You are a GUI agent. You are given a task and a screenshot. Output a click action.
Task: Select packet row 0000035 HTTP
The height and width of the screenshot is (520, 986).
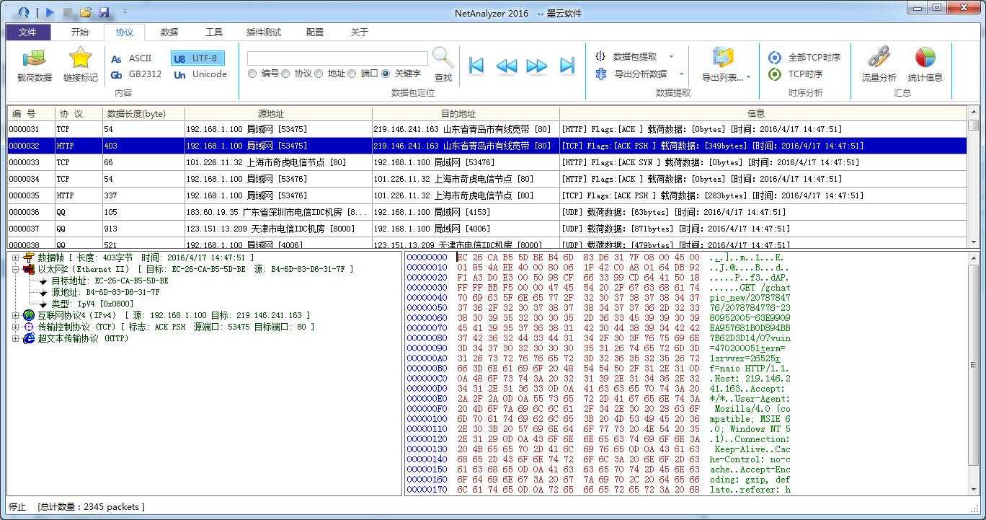[487, 195]
